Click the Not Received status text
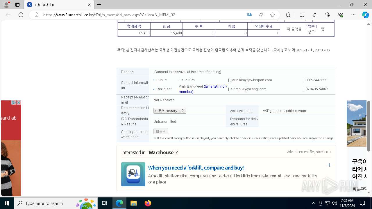Screen dimensions: 372x209 164,100
